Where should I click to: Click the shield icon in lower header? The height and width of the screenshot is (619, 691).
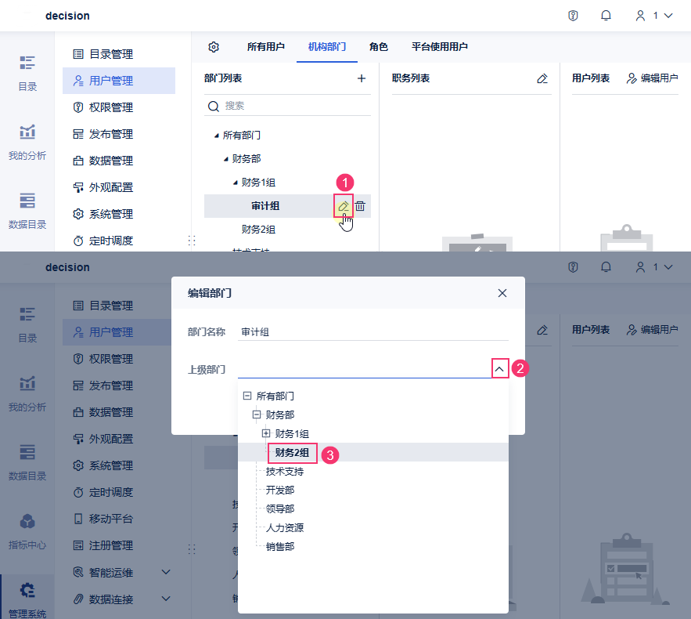[573, 267]
